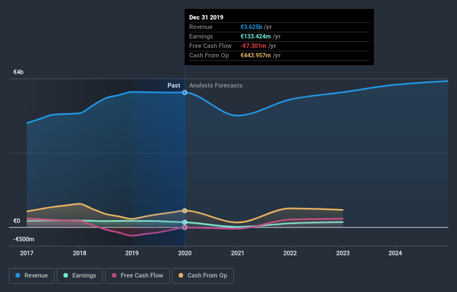Click the 'Past' label on chart
457x292 pixels.
(174, 85)
